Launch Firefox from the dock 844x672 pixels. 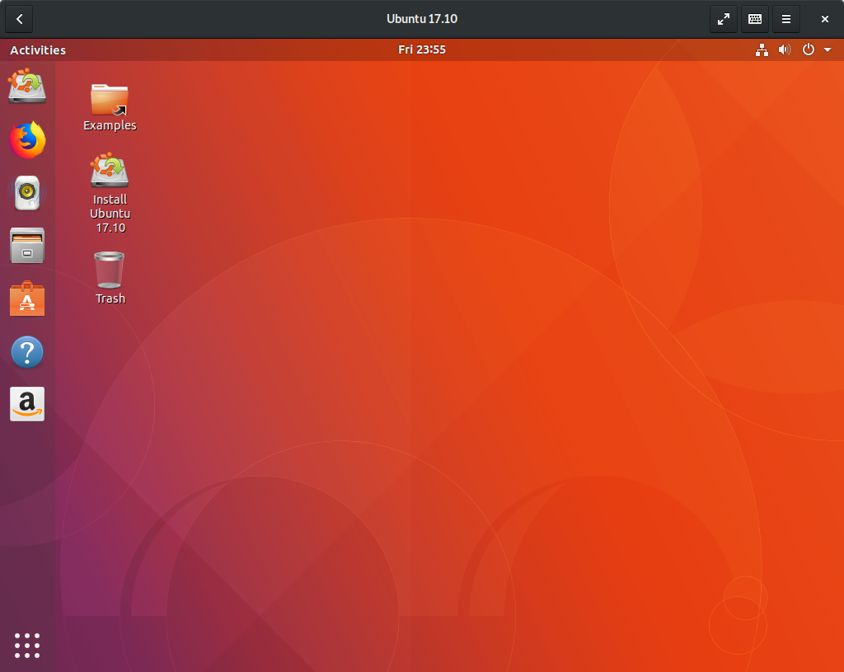27,139
